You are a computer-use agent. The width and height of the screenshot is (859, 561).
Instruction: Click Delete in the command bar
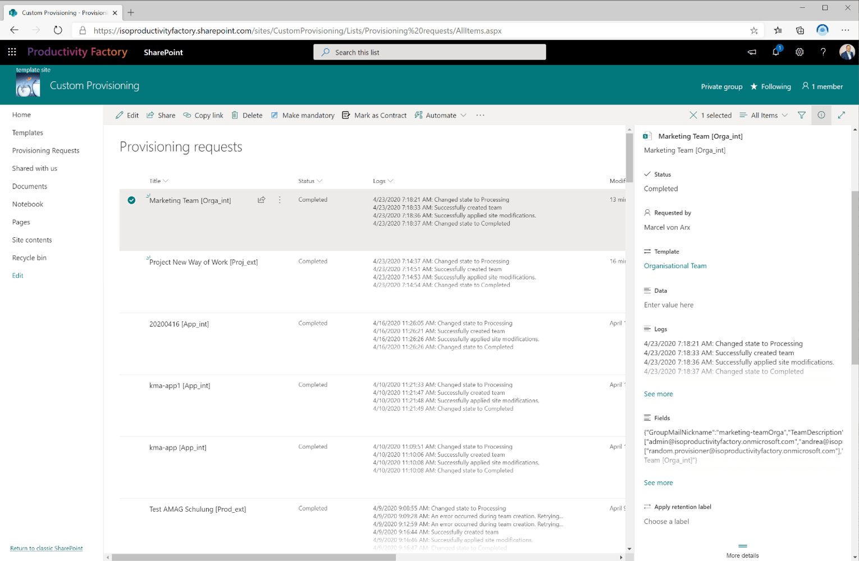tap(247, 115)
